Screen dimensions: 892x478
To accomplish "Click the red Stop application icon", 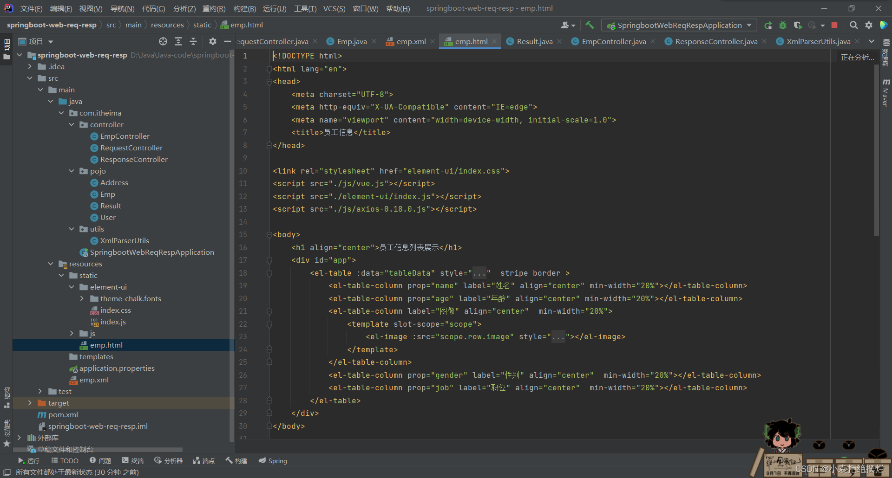I will pos(834,25).
